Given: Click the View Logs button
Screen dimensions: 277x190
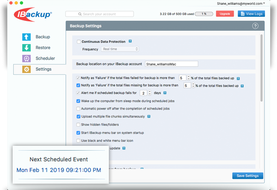Looking at the screenshot, I should point(251,14).
